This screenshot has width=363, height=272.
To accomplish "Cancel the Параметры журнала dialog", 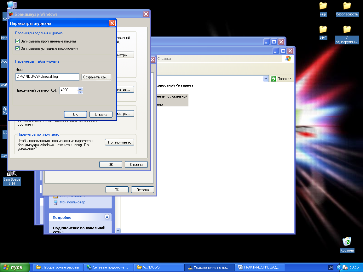I will [x=101, y=115].
